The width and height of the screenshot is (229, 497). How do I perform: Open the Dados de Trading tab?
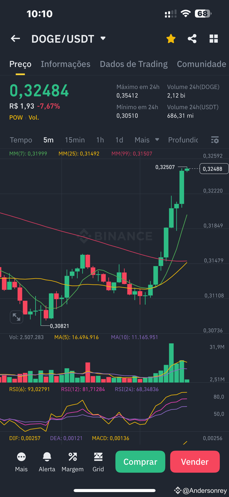134,64
